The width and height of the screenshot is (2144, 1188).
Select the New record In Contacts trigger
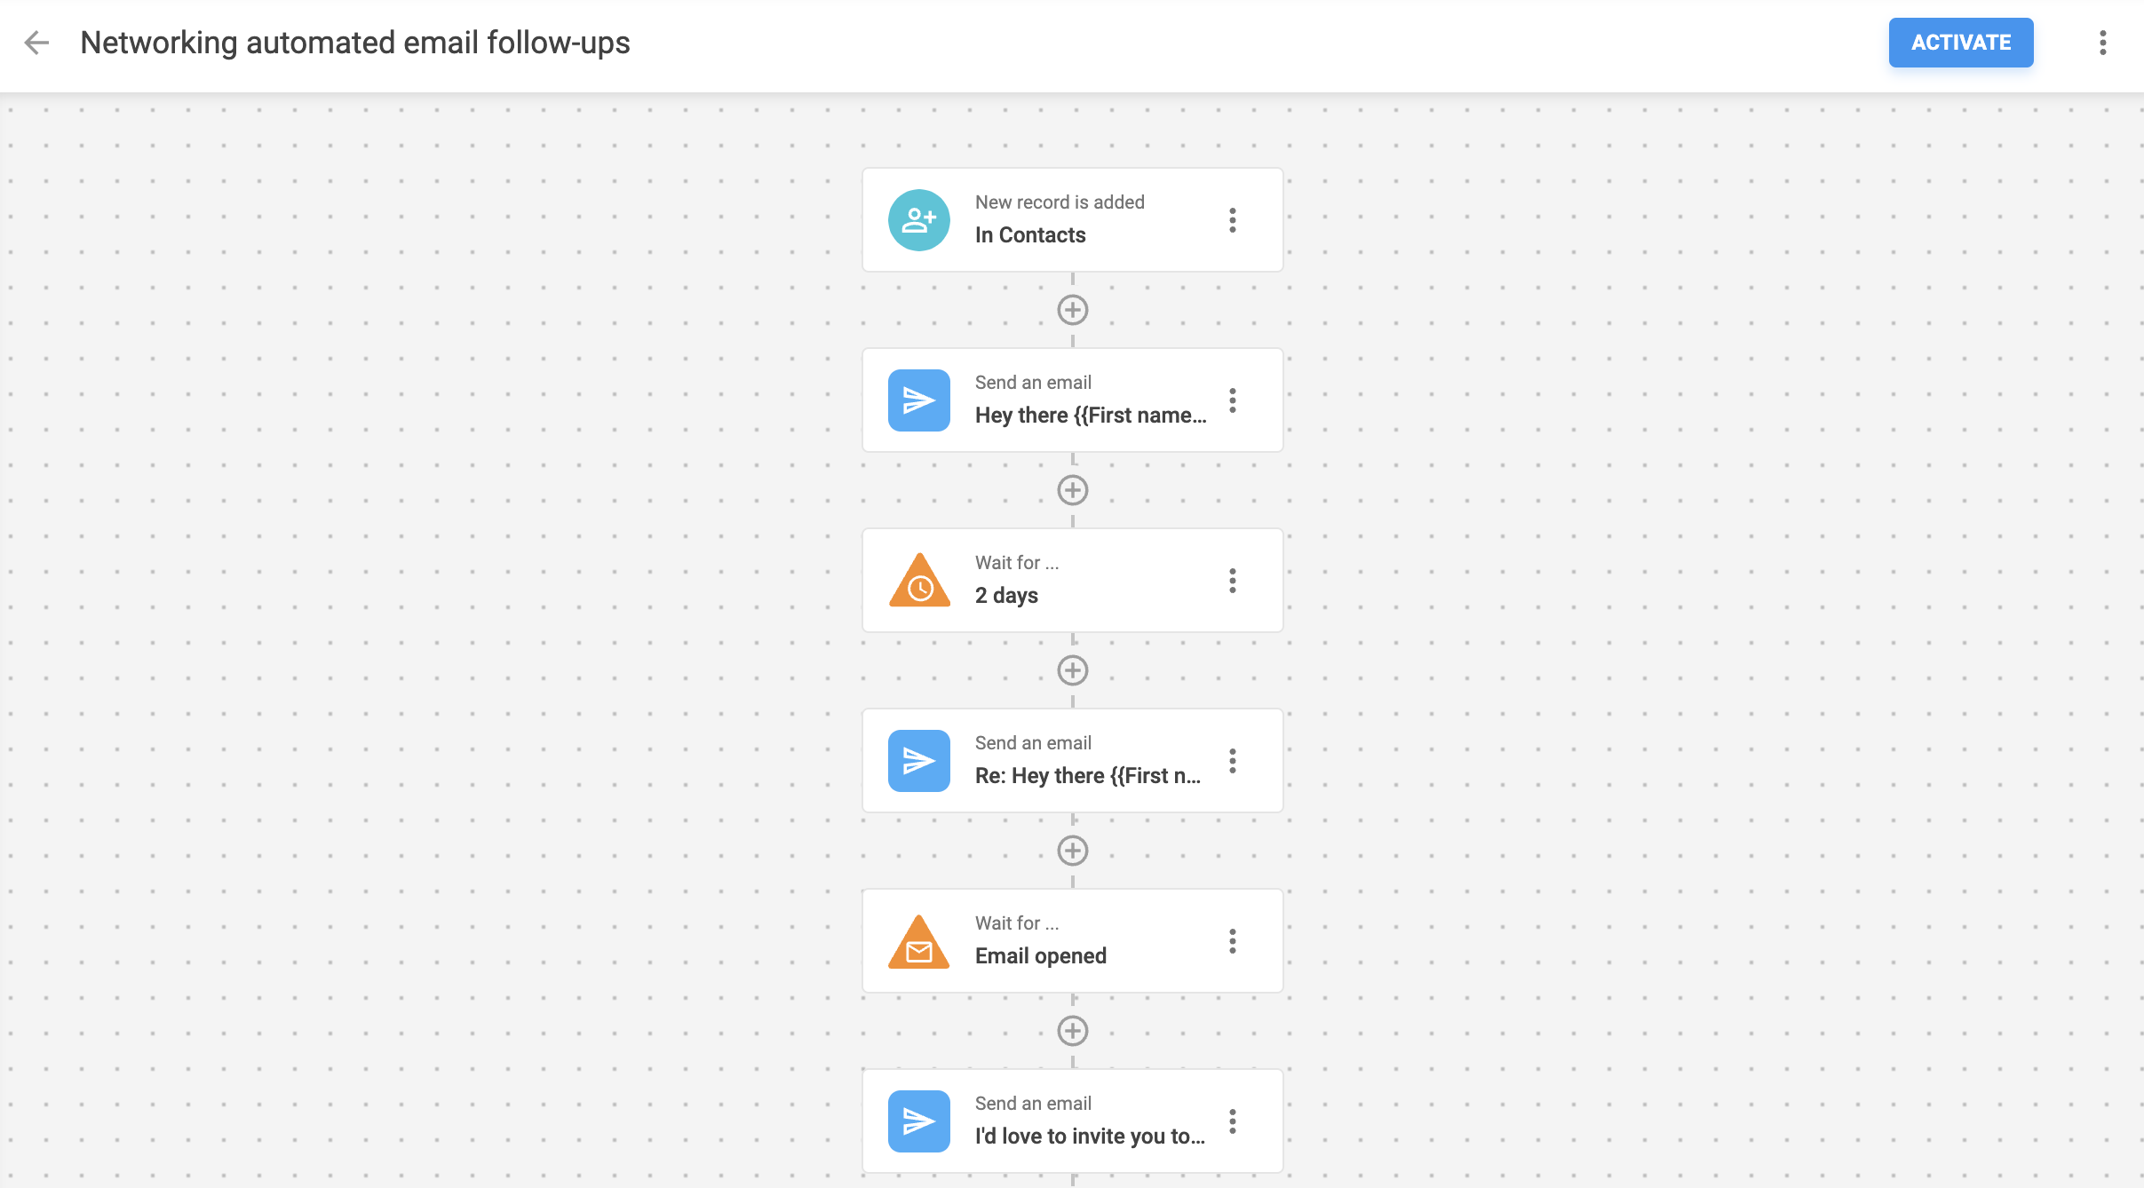point(1071,218)
